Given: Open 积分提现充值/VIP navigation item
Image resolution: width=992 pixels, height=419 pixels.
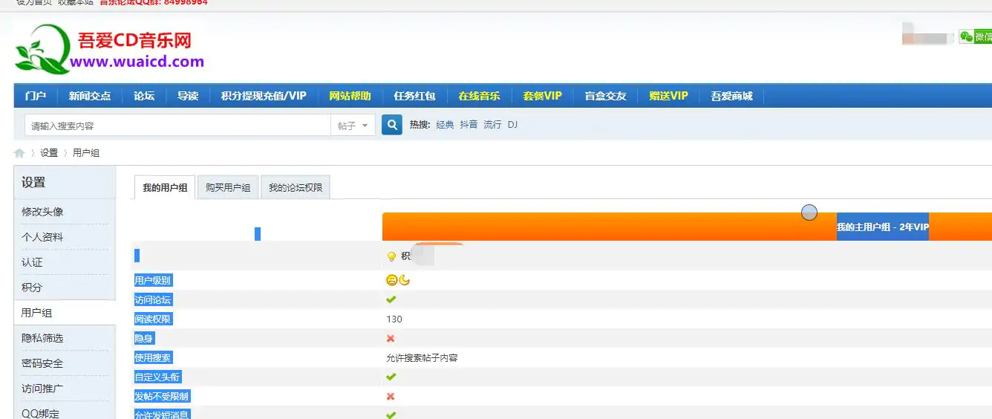Looking at the screenshot, I should pos(264,96).
